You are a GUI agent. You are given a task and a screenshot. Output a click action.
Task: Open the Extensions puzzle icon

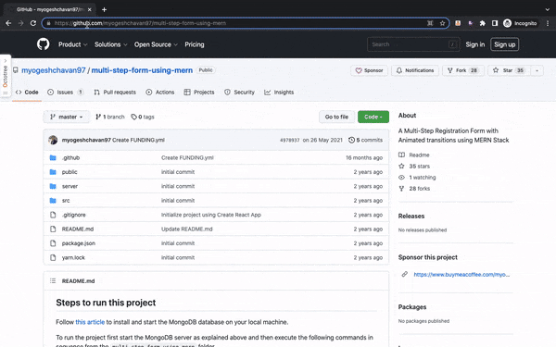tap(482, 23)
